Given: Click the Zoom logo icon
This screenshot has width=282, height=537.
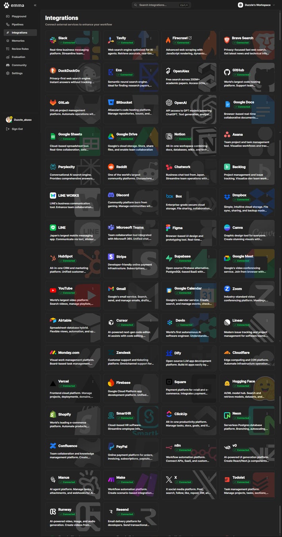Looking at the screenshot, I should (x=227, y=289).
